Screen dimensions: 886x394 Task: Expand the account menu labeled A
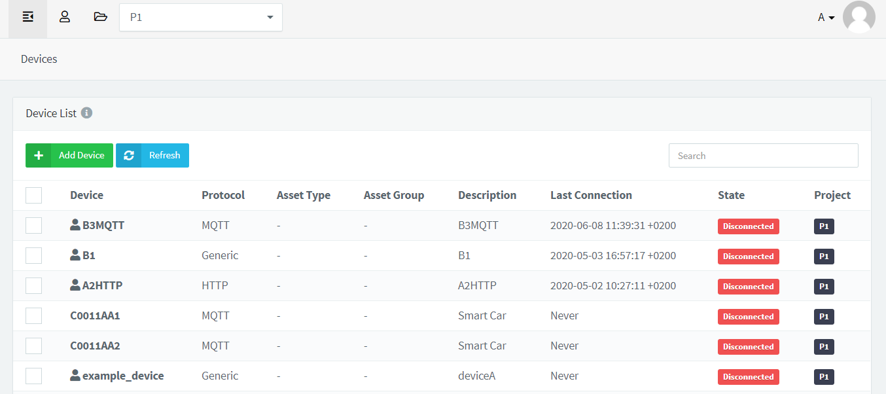coord(826,18)
